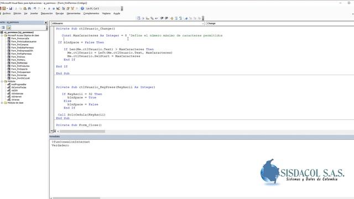Viewport: 354px width, 199px height.
Task: Open the Depuración menu
Action: (x=46, y=13)
